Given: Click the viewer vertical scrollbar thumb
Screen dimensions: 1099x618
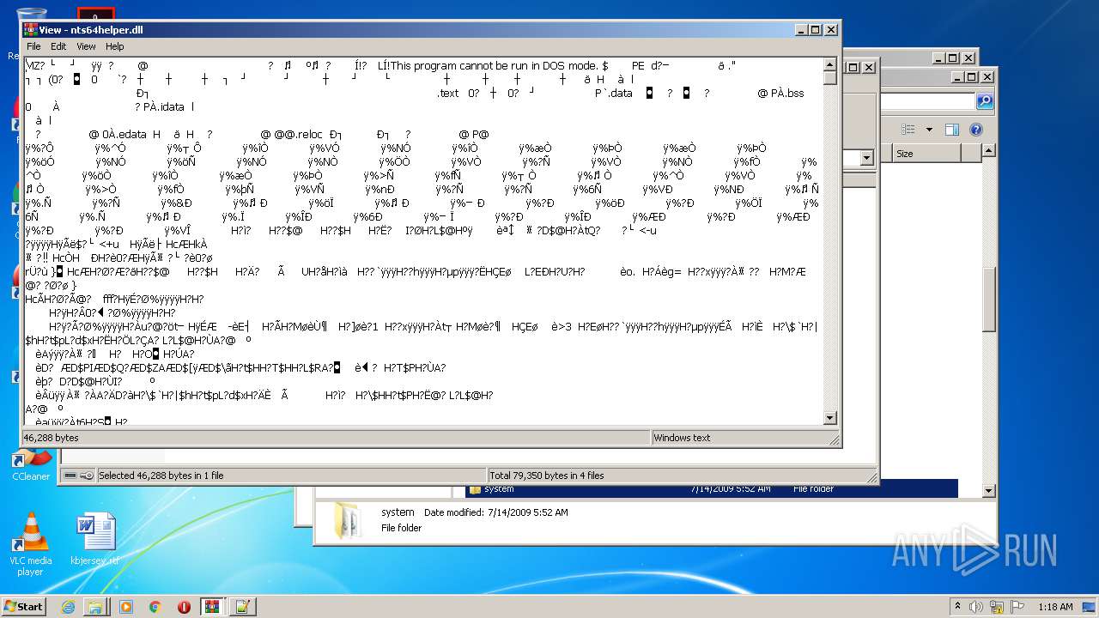Looking at the screenshot, I should coord(830,78).
